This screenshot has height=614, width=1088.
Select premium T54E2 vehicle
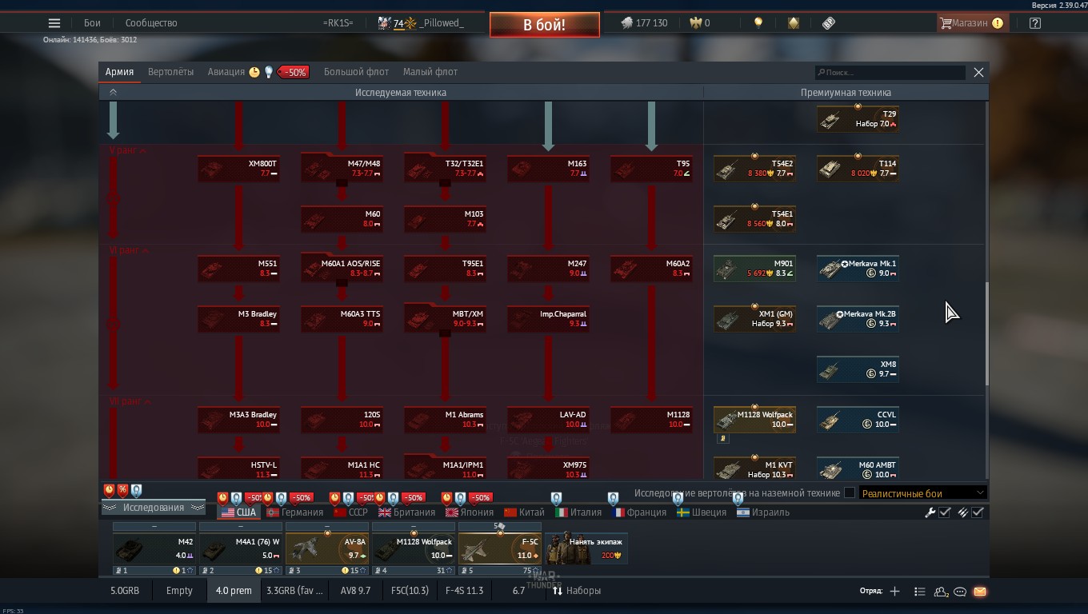(754, 169)
